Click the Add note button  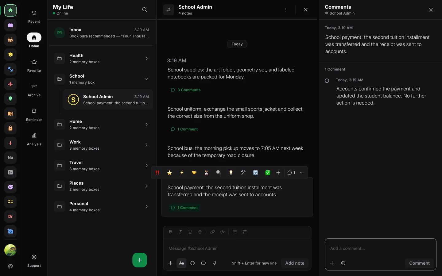coord(295,263)
